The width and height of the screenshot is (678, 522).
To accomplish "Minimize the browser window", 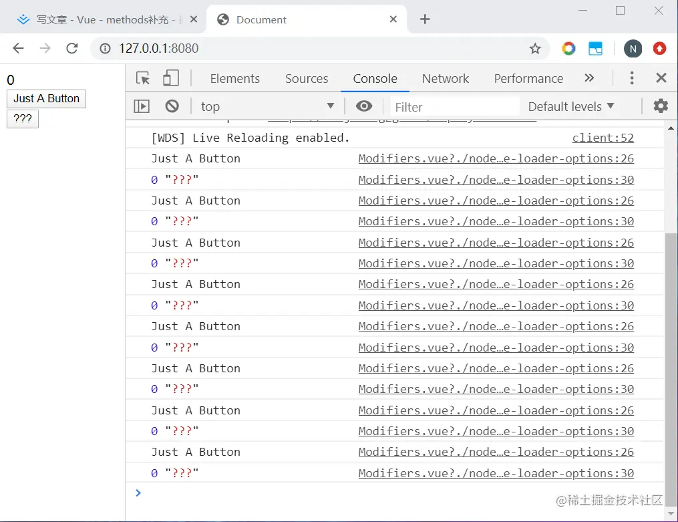I will click(582, 11).
